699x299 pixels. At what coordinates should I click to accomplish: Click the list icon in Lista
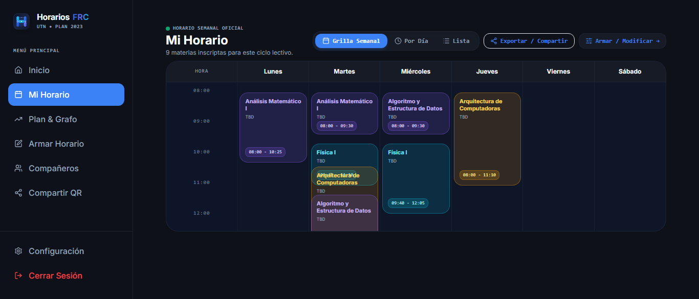[x=446, y=41]
